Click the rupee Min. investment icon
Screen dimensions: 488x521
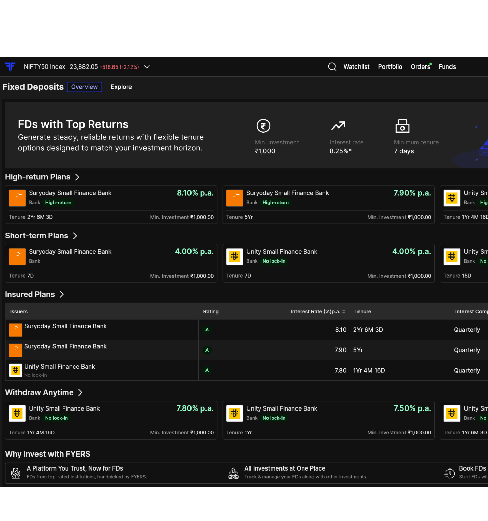tap(263, 126)
